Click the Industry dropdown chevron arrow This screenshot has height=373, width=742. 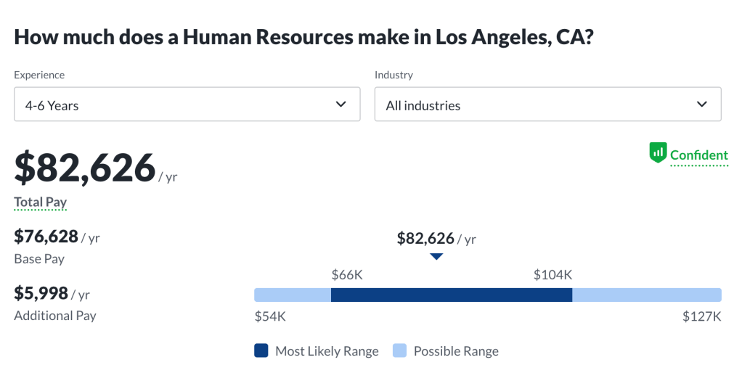[701, 104]
